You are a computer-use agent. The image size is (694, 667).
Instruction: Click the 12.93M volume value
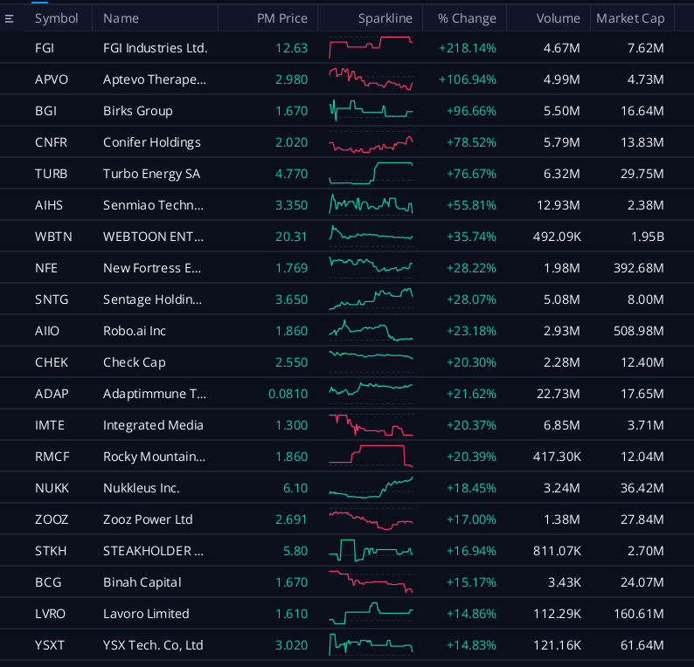tap(559, 204)
